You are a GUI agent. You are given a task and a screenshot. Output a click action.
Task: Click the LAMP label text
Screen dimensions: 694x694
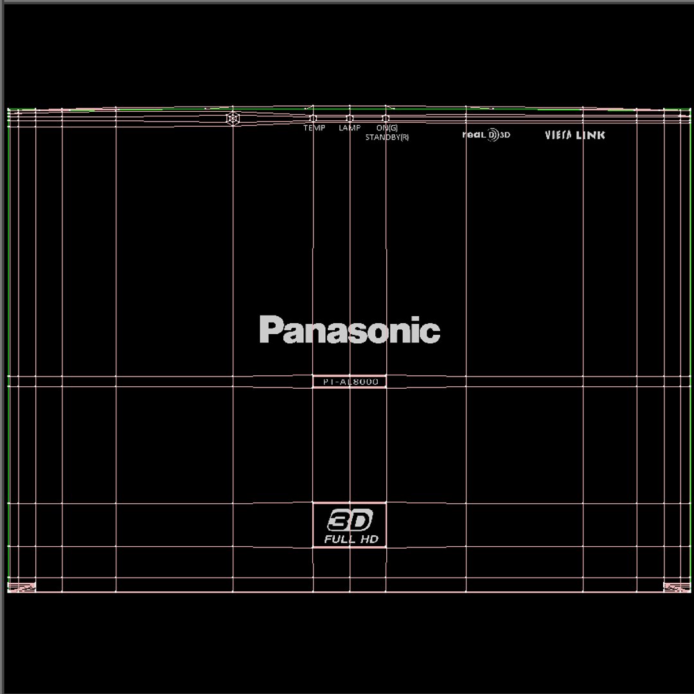coord(350,128)
